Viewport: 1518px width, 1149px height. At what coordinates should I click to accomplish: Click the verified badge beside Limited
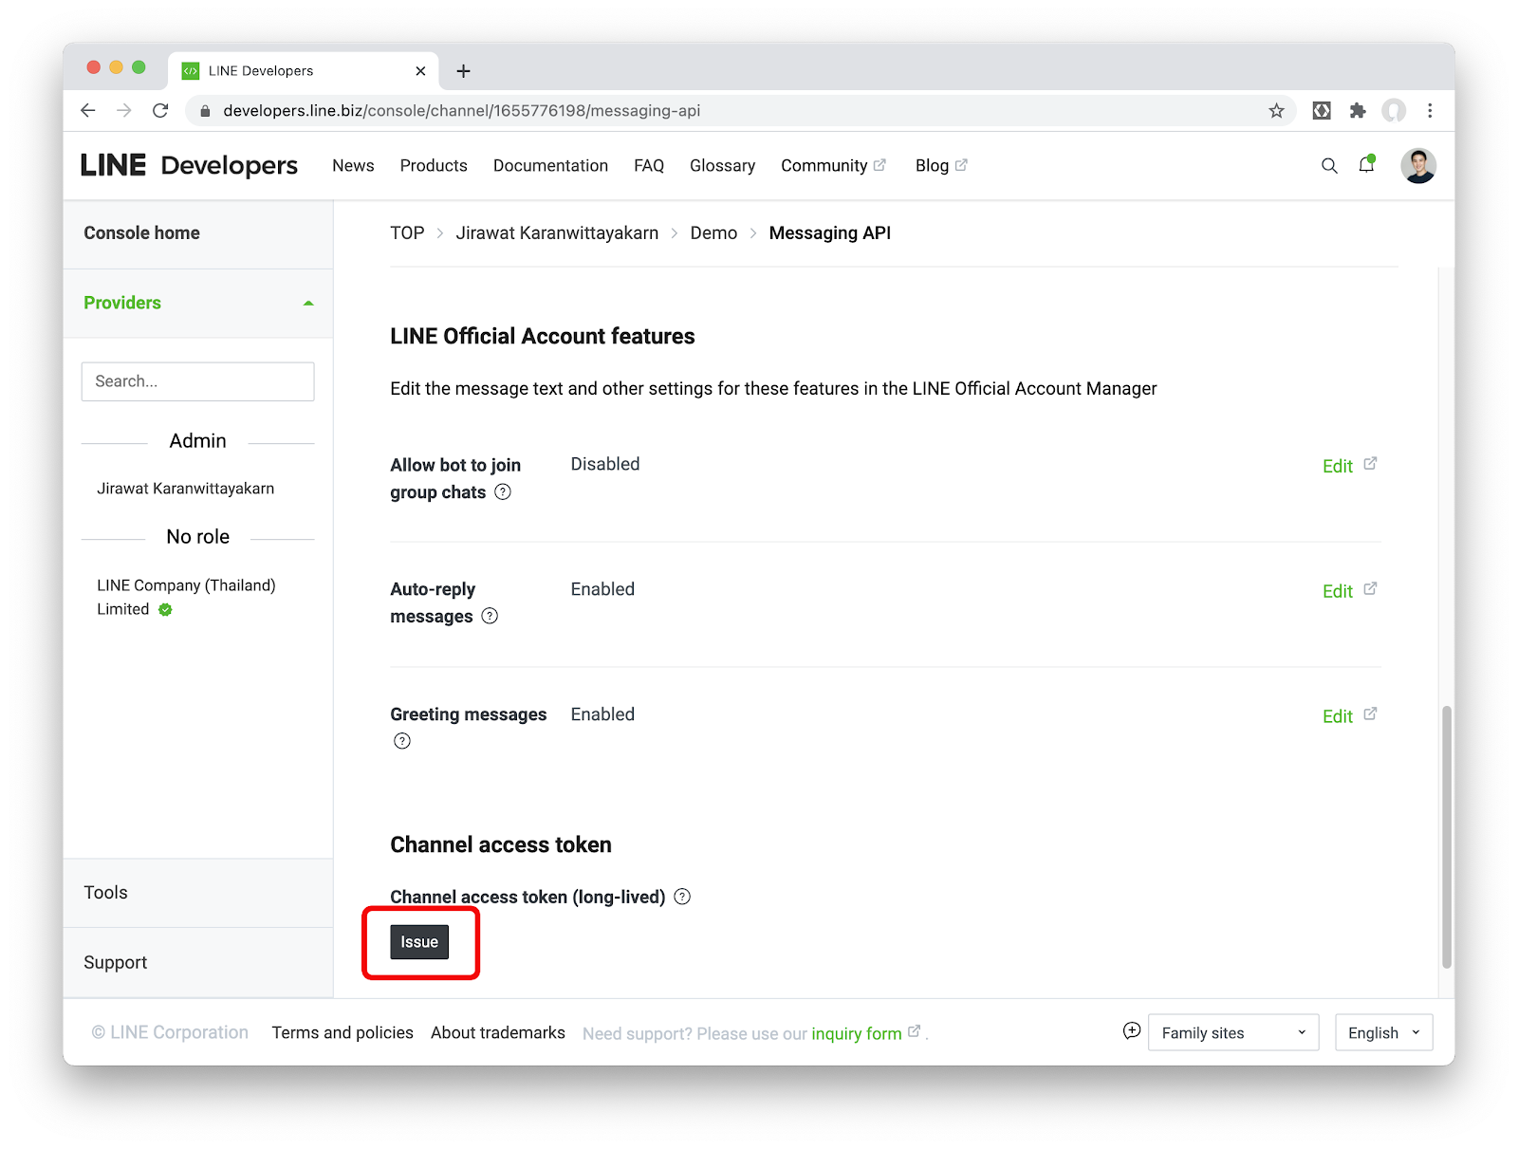(x=165, y=610)
